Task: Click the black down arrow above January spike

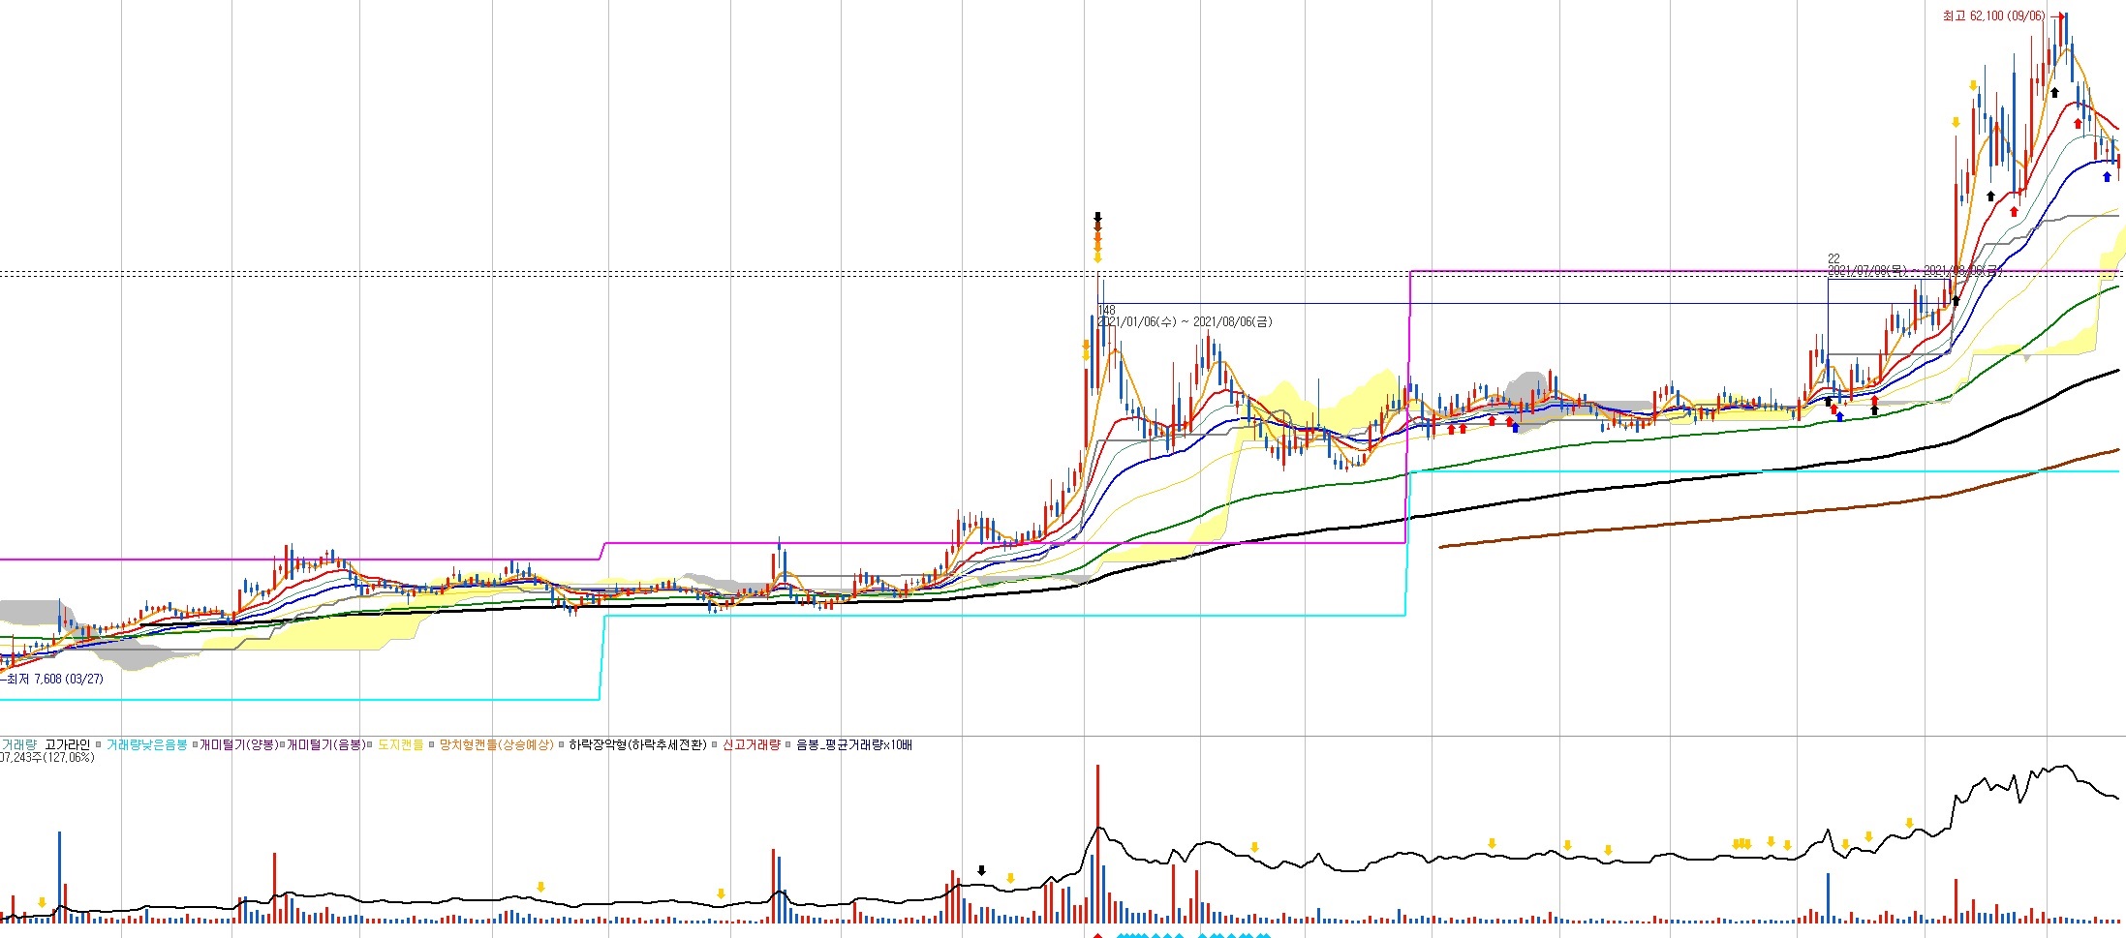Action: (x=1097, y=218)
